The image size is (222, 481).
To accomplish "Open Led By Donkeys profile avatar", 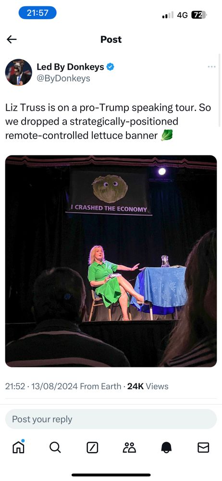I will pyautogui.click(x=19, y=73).
